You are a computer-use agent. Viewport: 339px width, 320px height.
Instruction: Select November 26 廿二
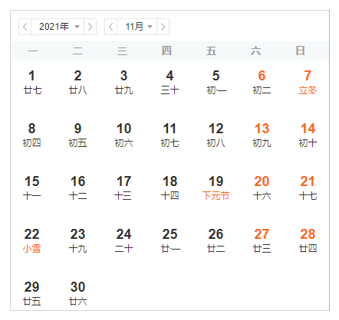pos(216,241)
